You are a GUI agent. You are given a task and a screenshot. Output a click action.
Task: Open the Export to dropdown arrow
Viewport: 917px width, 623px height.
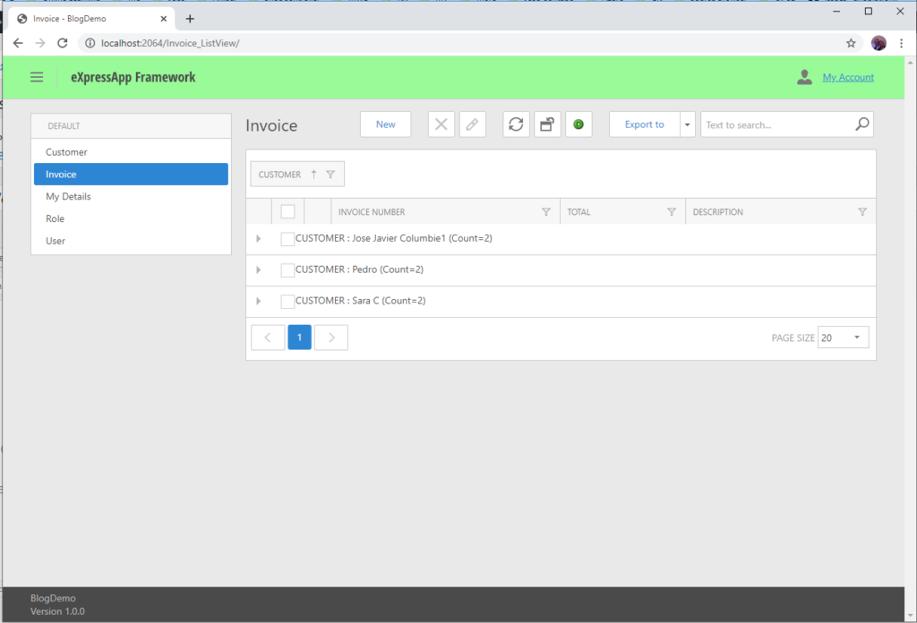click(687, 124)
